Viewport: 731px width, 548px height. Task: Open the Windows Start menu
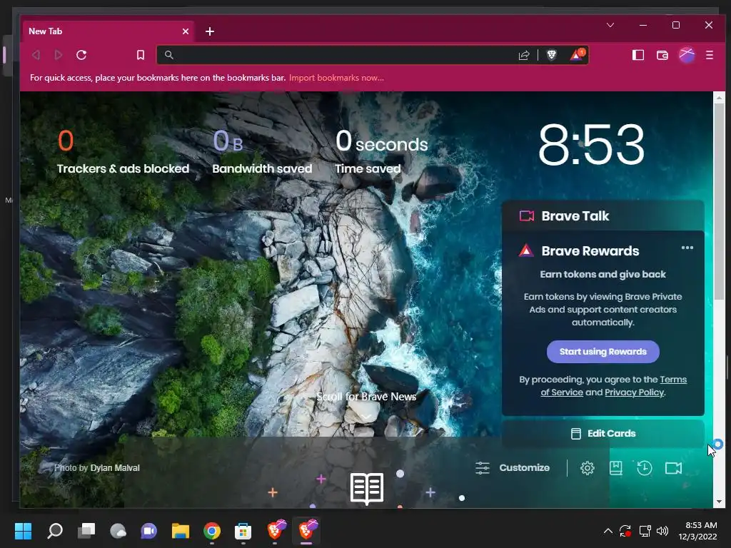click(23, 531)
